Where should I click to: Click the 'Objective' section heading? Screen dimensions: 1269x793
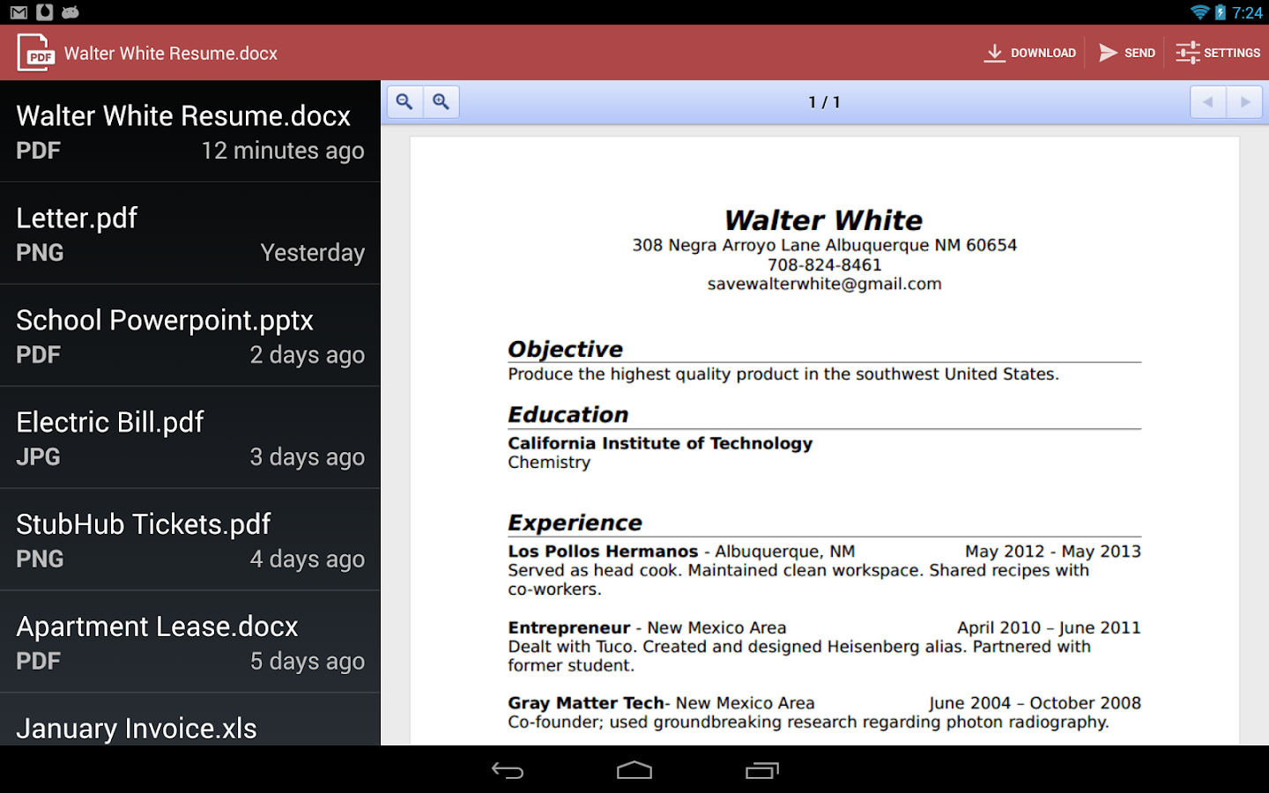pyautogui.click(x=566, y=350)
